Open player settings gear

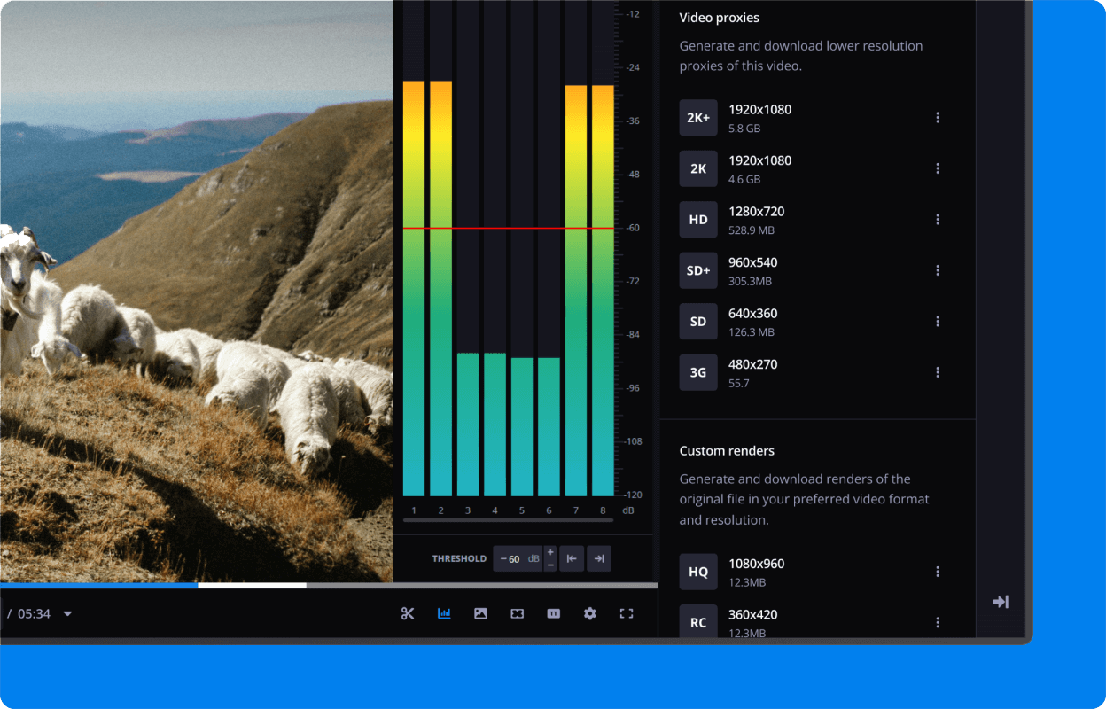click(590, 613)
